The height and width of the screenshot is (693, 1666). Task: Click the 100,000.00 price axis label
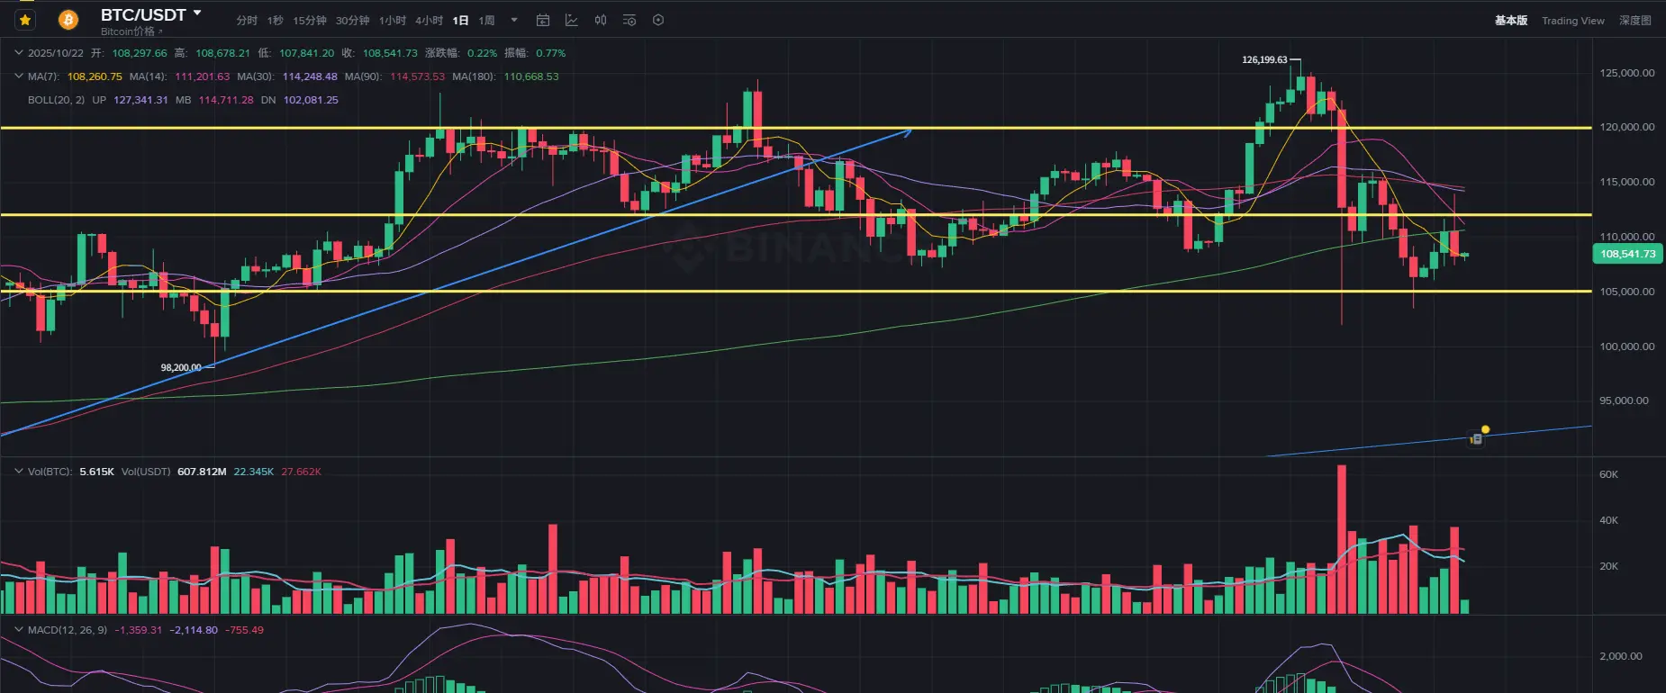1627,346
